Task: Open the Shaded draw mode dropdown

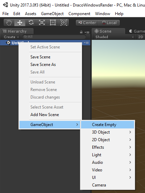Action: click(114, 37)
